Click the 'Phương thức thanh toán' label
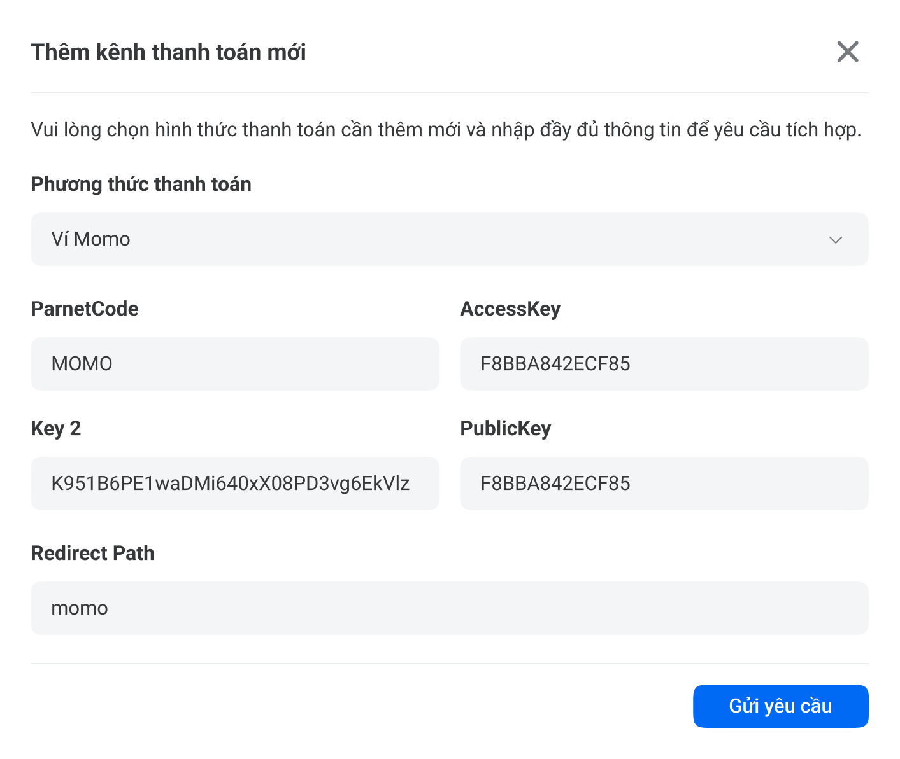This screenshot has width=900, height=759. [x=141, y=185]
